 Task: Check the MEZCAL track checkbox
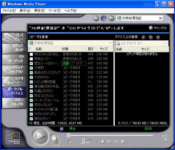point(31,54)
